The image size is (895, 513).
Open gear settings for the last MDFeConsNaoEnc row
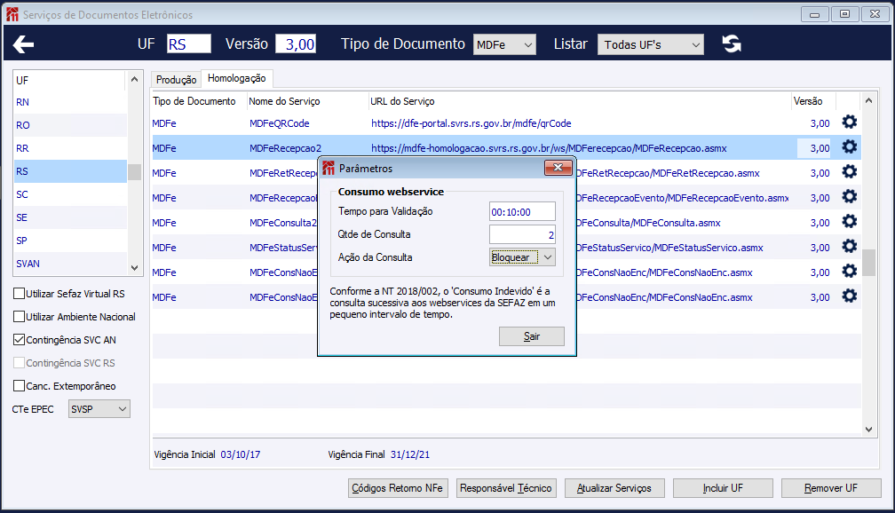[x=850, y=296]
